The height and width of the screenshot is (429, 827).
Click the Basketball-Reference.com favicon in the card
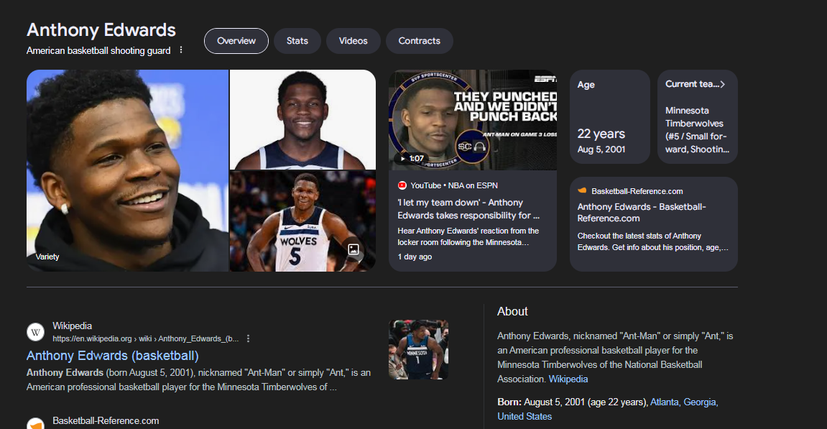[582, 191]
